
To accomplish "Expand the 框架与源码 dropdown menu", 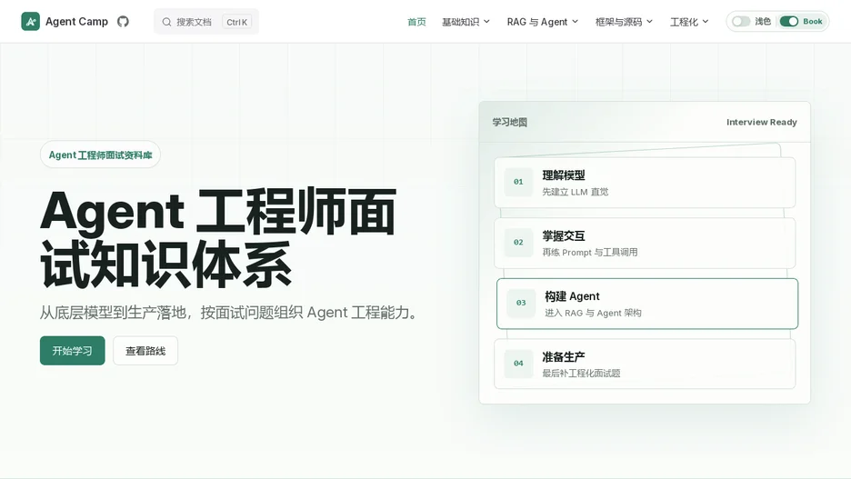I will pos(624,22).
